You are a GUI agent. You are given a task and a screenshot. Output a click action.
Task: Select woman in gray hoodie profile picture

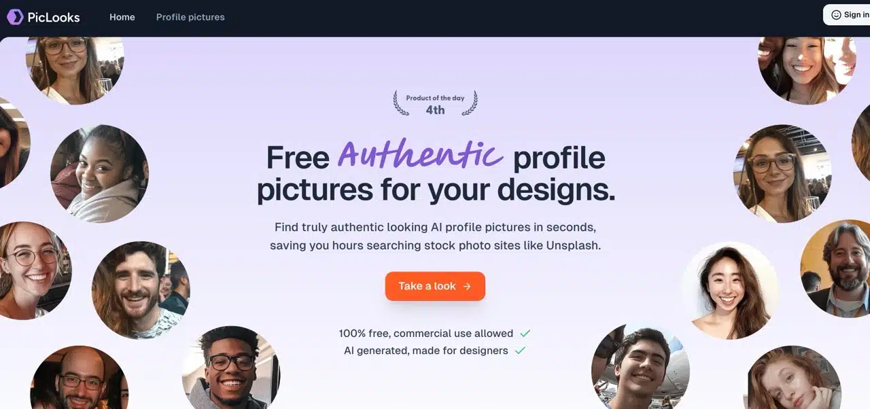pyautogui.click(x=99, y=173)
